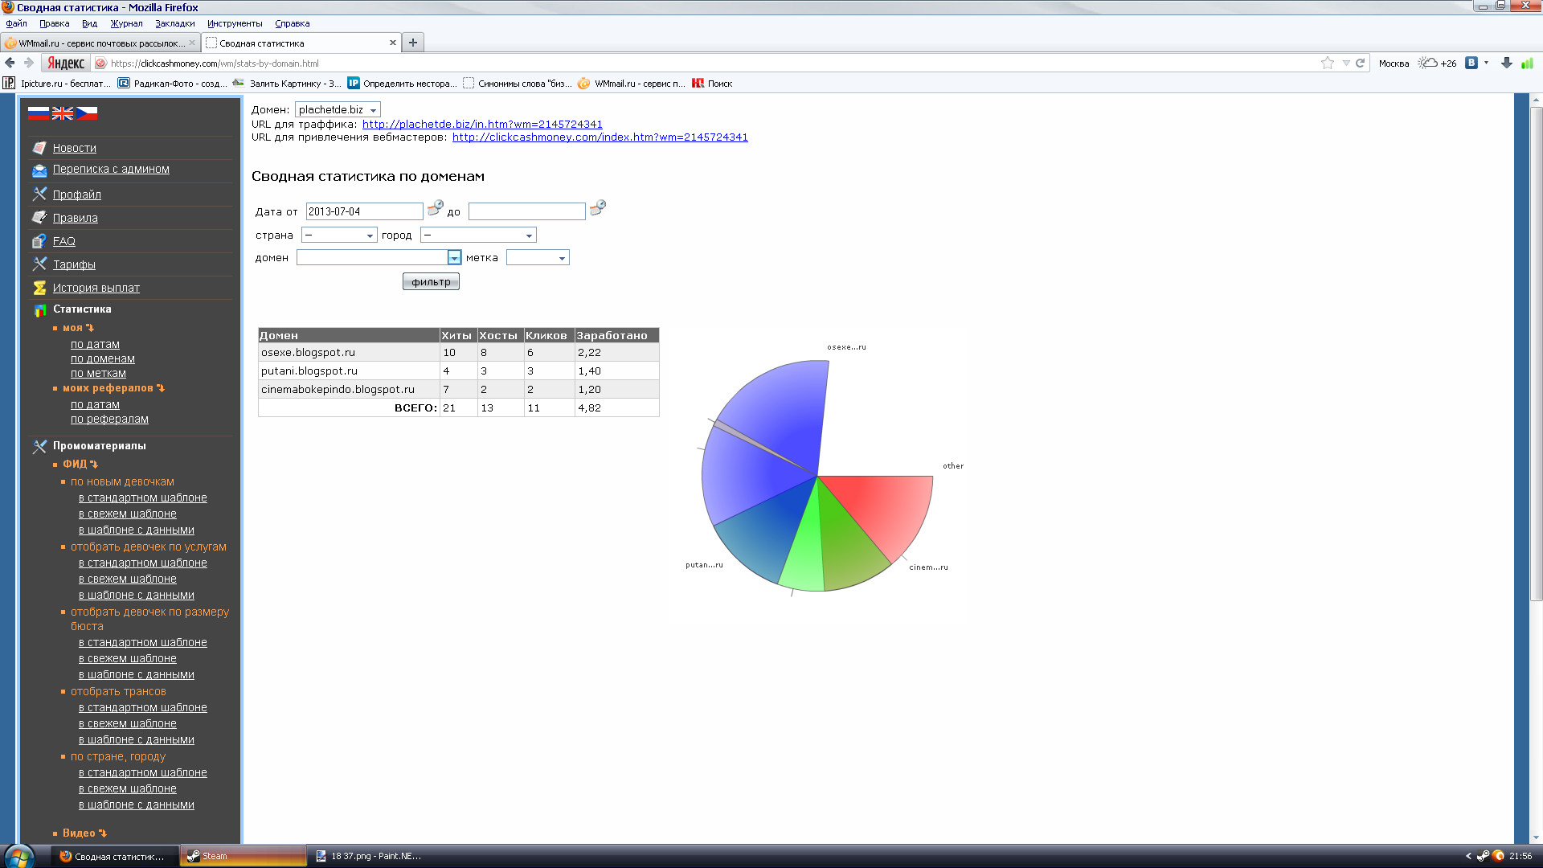The image size is (1543, 868).
Task: Click the news icon next to Новости
Action: (x=39, y=148)
